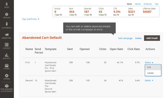Switch statistics to 6 Months period
The width and height of the screenshot is (166, 98).
click(x=148, y=4)
